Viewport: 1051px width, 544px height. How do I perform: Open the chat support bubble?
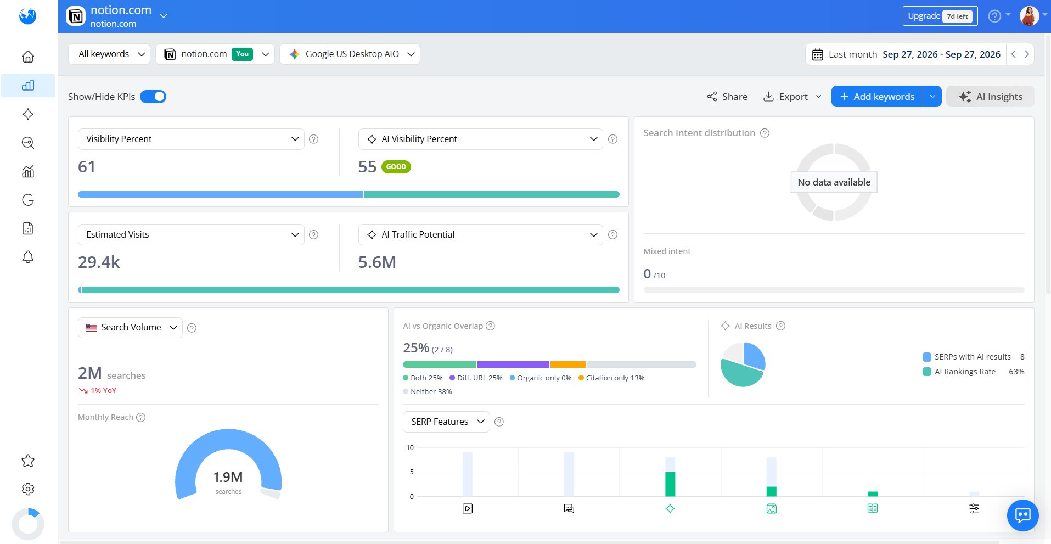tap(1023, 515)
